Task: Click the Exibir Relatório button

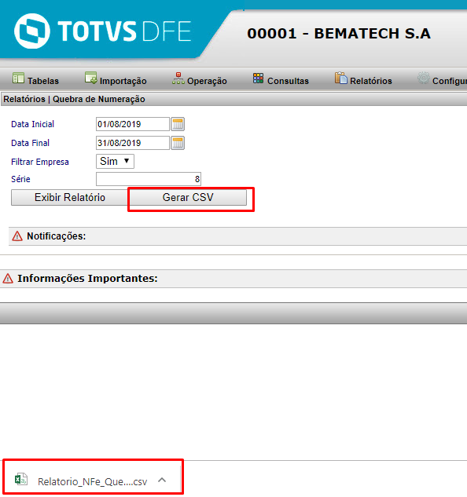Action: [69, 198]
